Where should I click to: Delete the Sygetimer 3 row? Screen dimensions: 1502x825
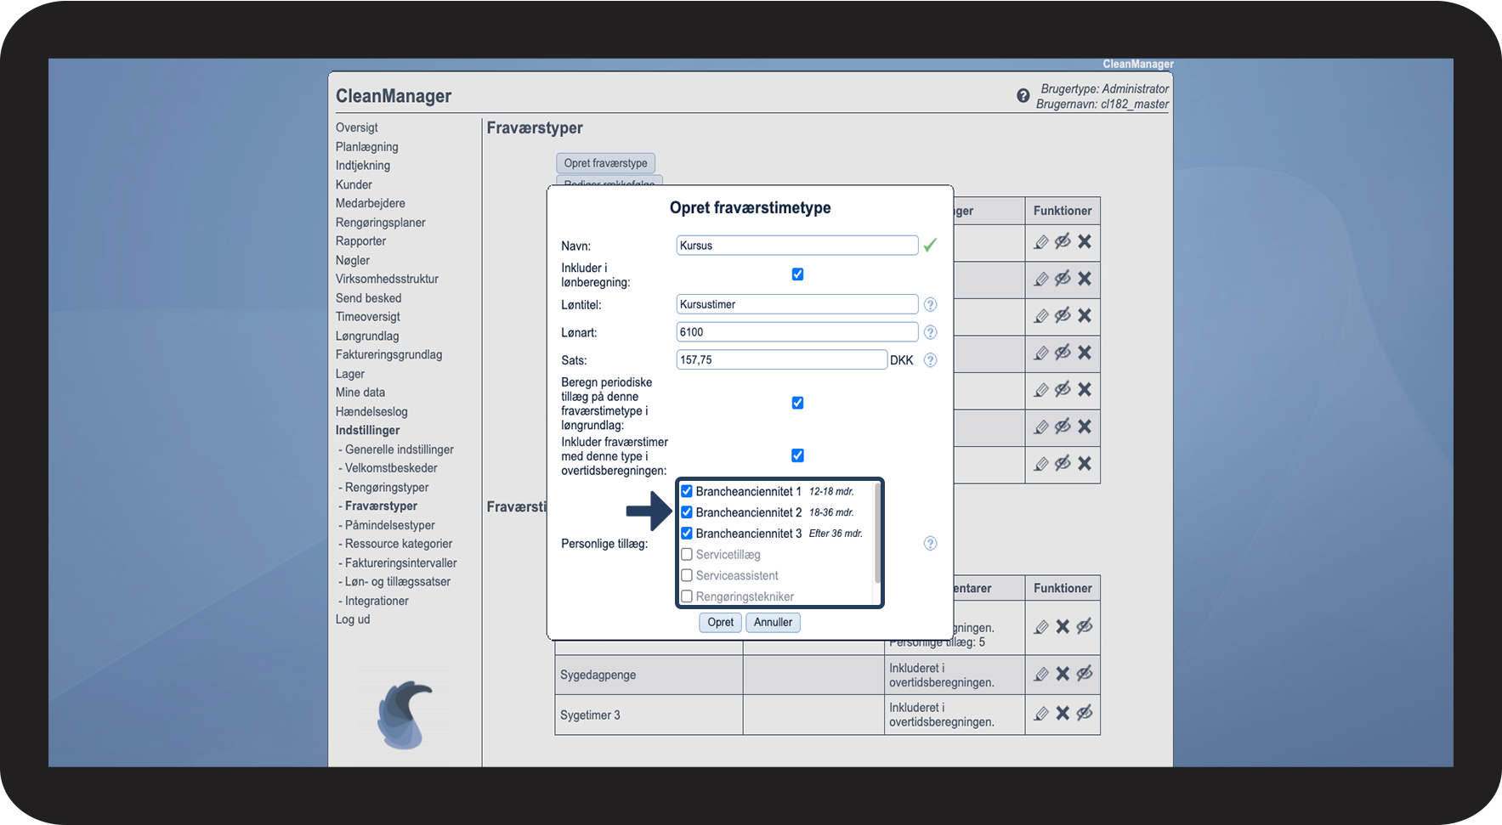point(1063,714)
